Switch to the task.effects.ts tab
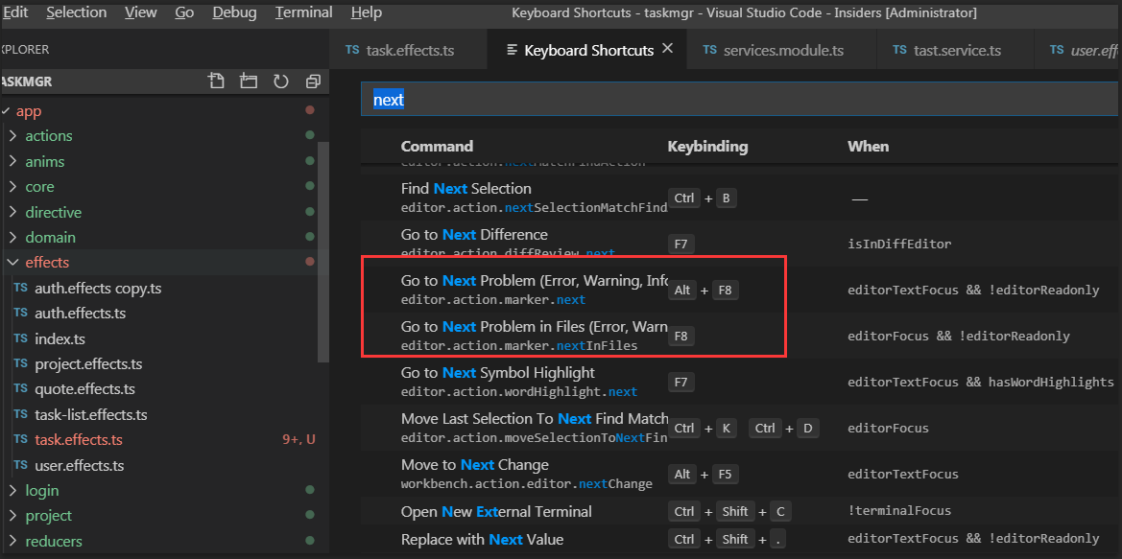Image resolution: width=1122 pixels, height=559 pixels. (408, 50)
